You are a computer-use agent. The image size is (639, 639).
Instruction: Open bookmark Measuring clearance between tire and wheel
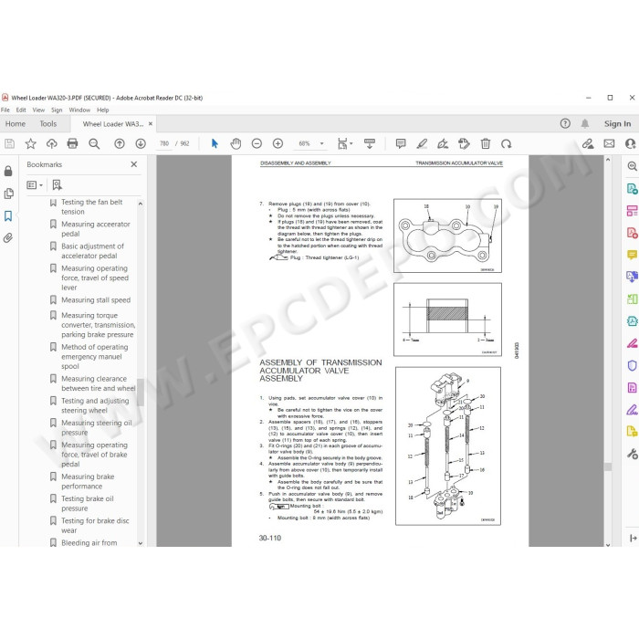tap(99, 383)
